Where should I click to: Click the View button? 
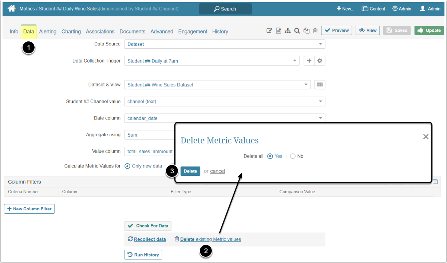pos(368,31)
